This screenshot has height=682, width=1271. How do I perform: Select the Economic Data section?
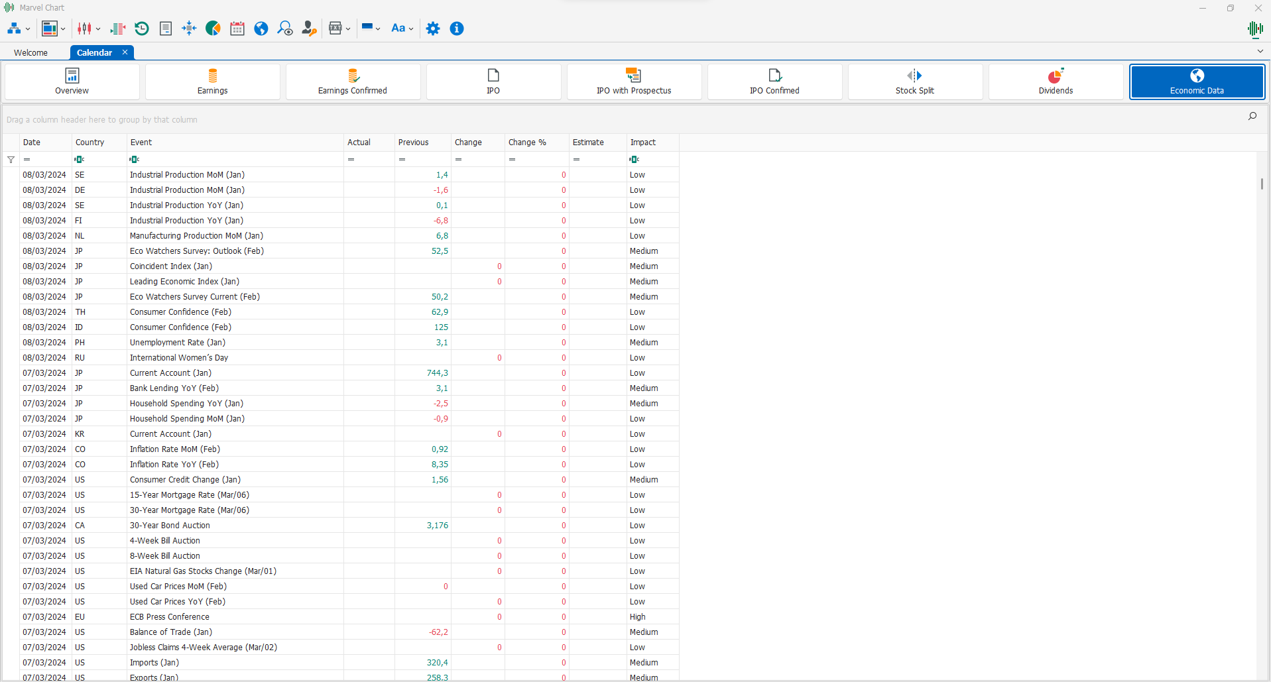tap(1197, 82)
